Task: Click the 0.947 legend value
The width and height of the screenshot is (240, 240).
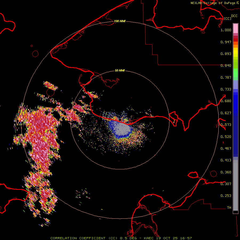Action: [x=226, y=42]
